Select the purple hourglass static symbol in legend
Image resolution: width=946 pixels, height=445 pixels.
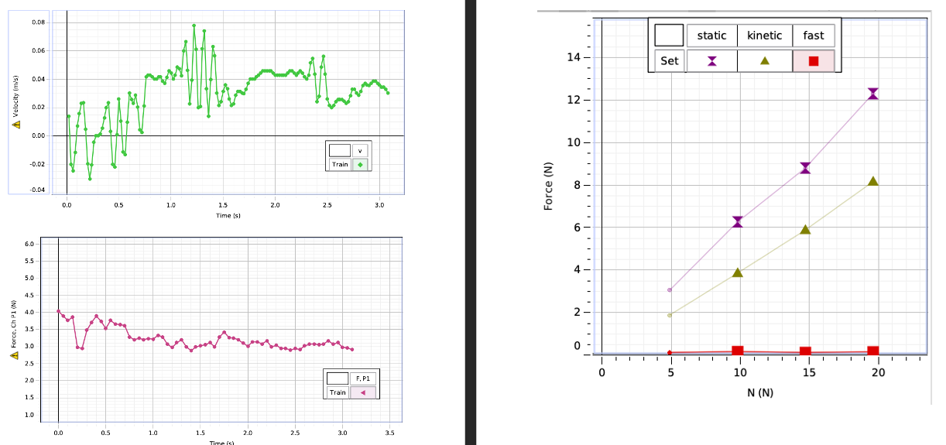tap(711, 61)
